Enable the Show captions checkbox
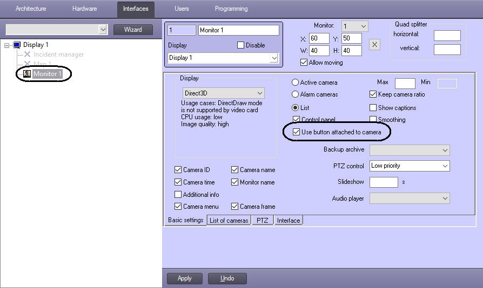Screen dimensions: 483x288 pos(373,108)
